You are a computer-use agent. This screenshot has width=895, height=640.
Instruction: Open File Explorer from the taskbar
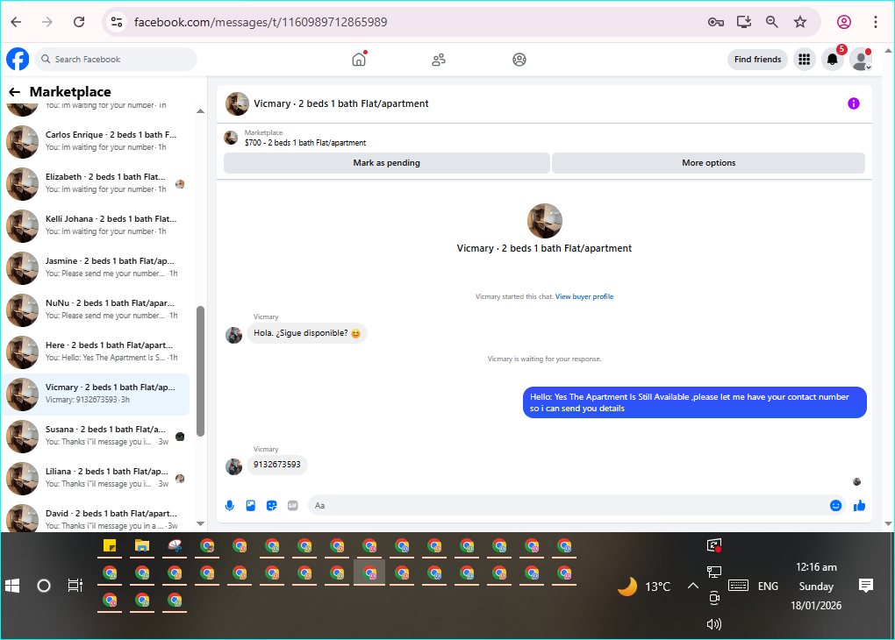coord(142,546)
